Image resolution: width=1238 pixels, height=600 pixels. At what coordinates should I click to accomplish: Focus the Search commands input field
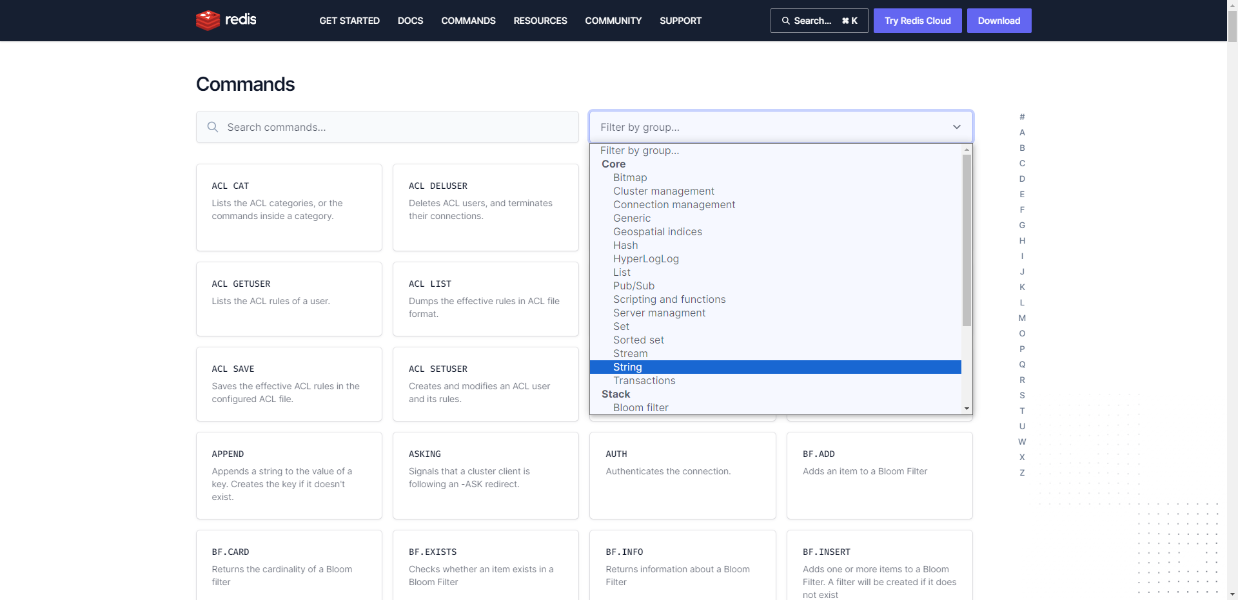pyautogui.click(x=388, y=127)
